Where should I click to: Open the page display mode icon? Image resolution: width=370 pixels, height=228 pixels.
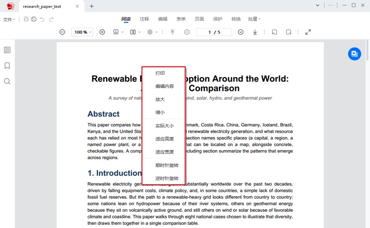116,32
